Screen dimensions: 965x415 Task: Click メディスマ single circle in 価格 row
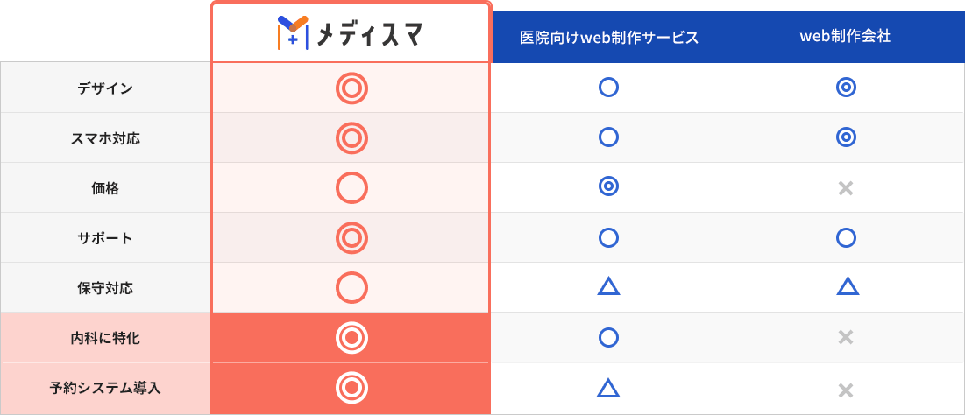(351, 188)
